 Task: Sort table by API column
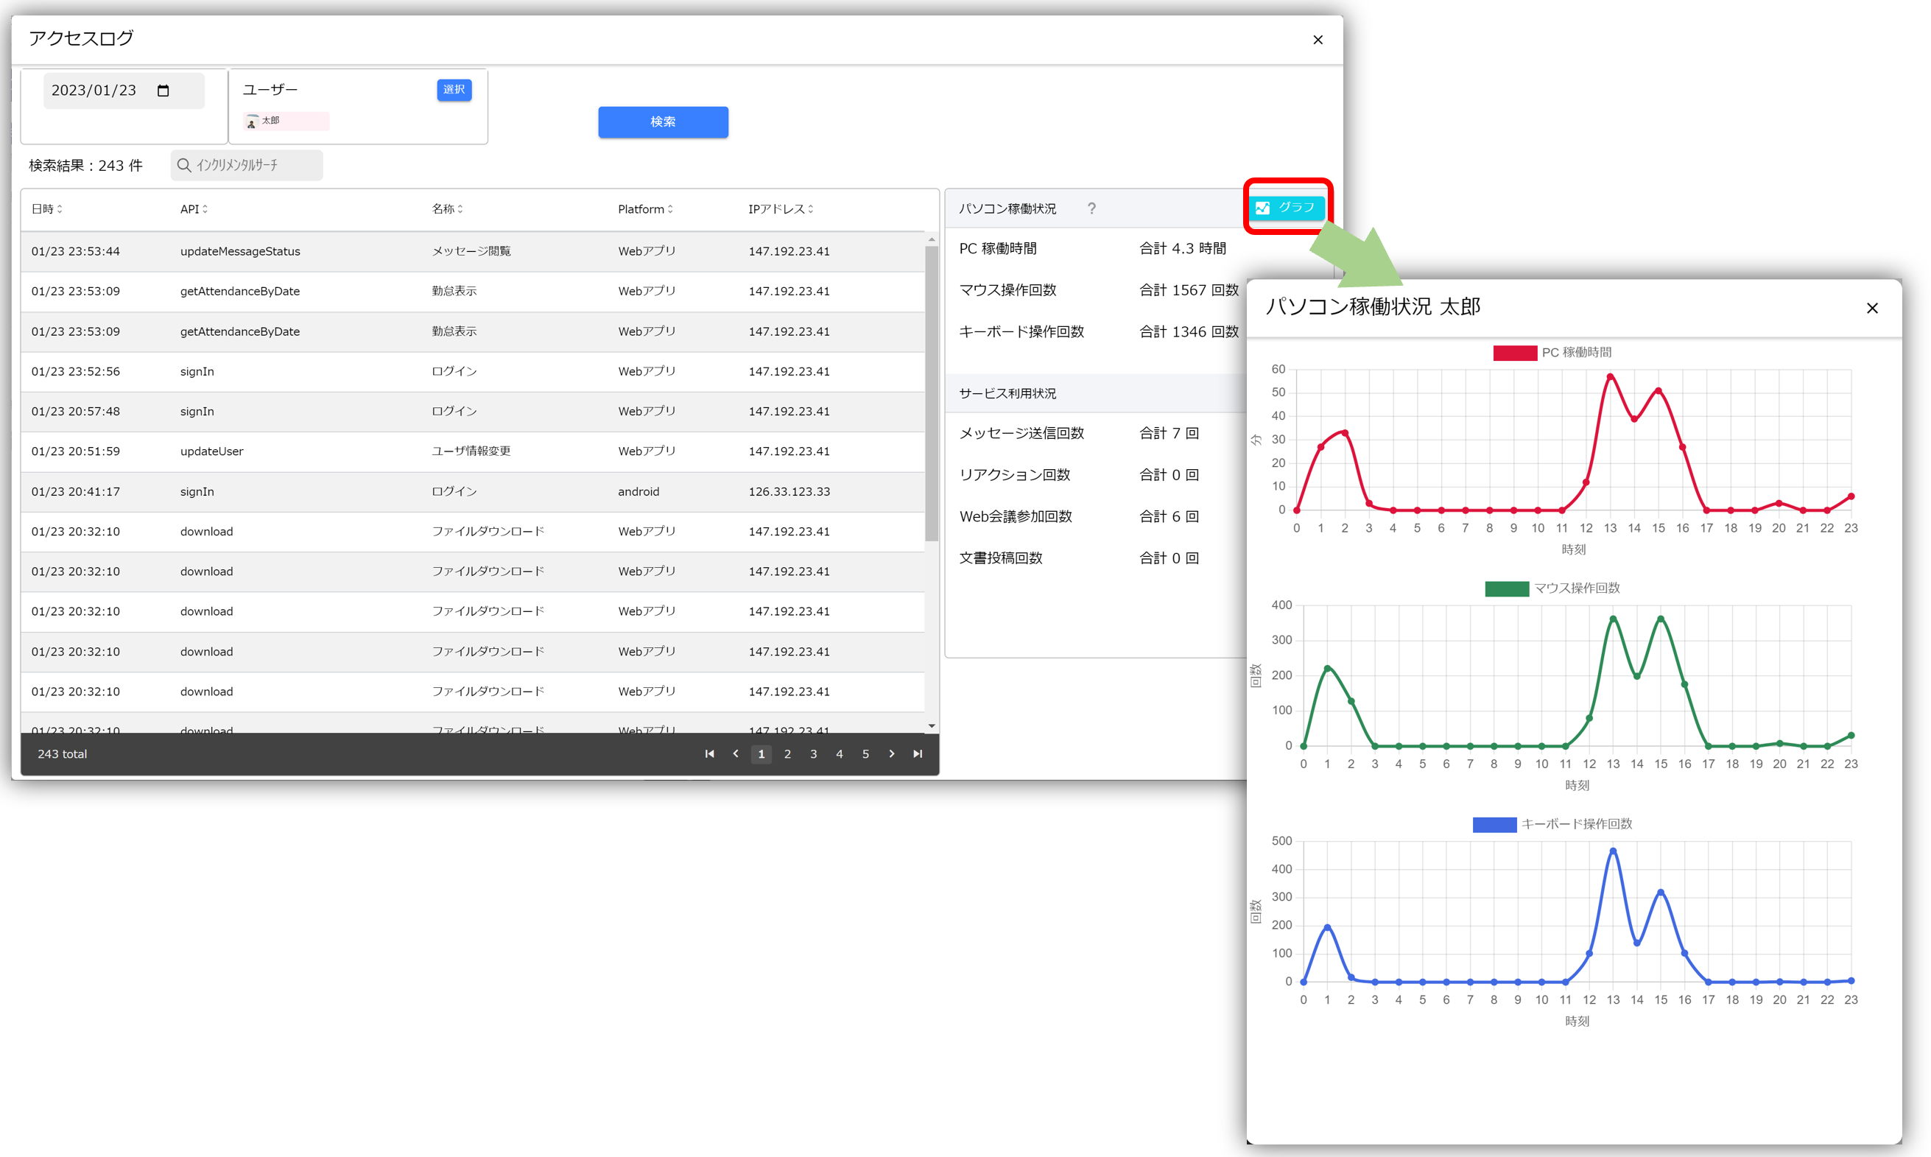[194, 209]
